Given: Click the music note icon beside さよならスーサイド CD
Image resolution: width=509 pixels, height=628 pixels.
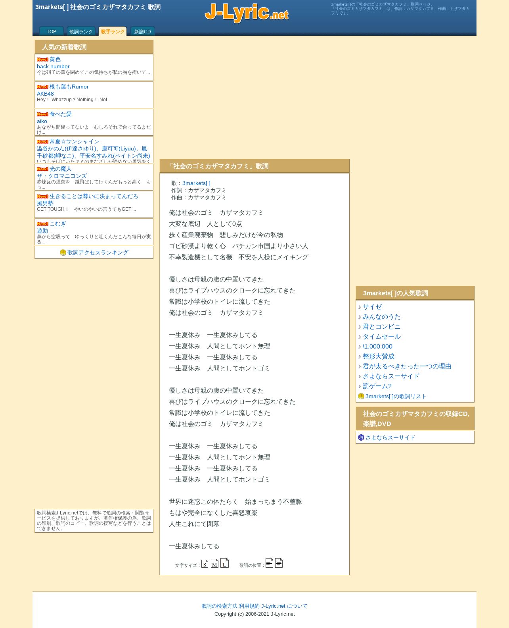Looking at the screenshot, I should [361, 437].
